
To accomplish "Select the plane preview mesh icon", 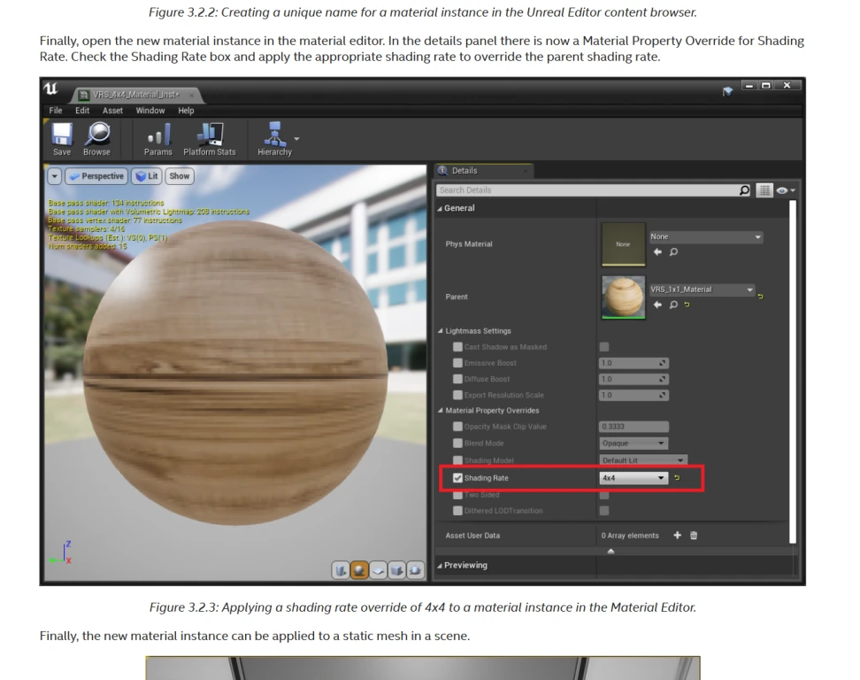I will (x=379, y=570).
